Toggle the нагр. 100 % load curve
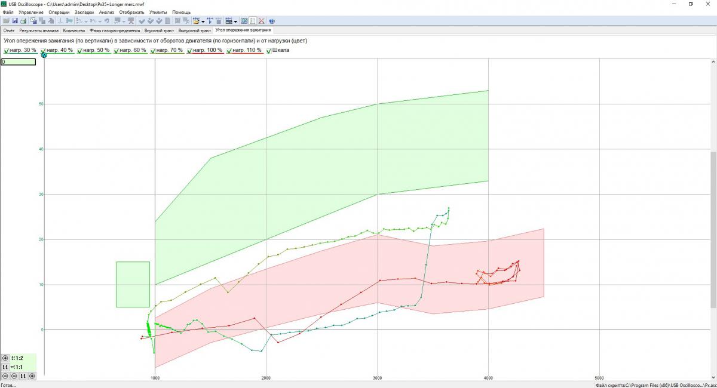The height and width of the screenshot is (388, 717). 190,51
